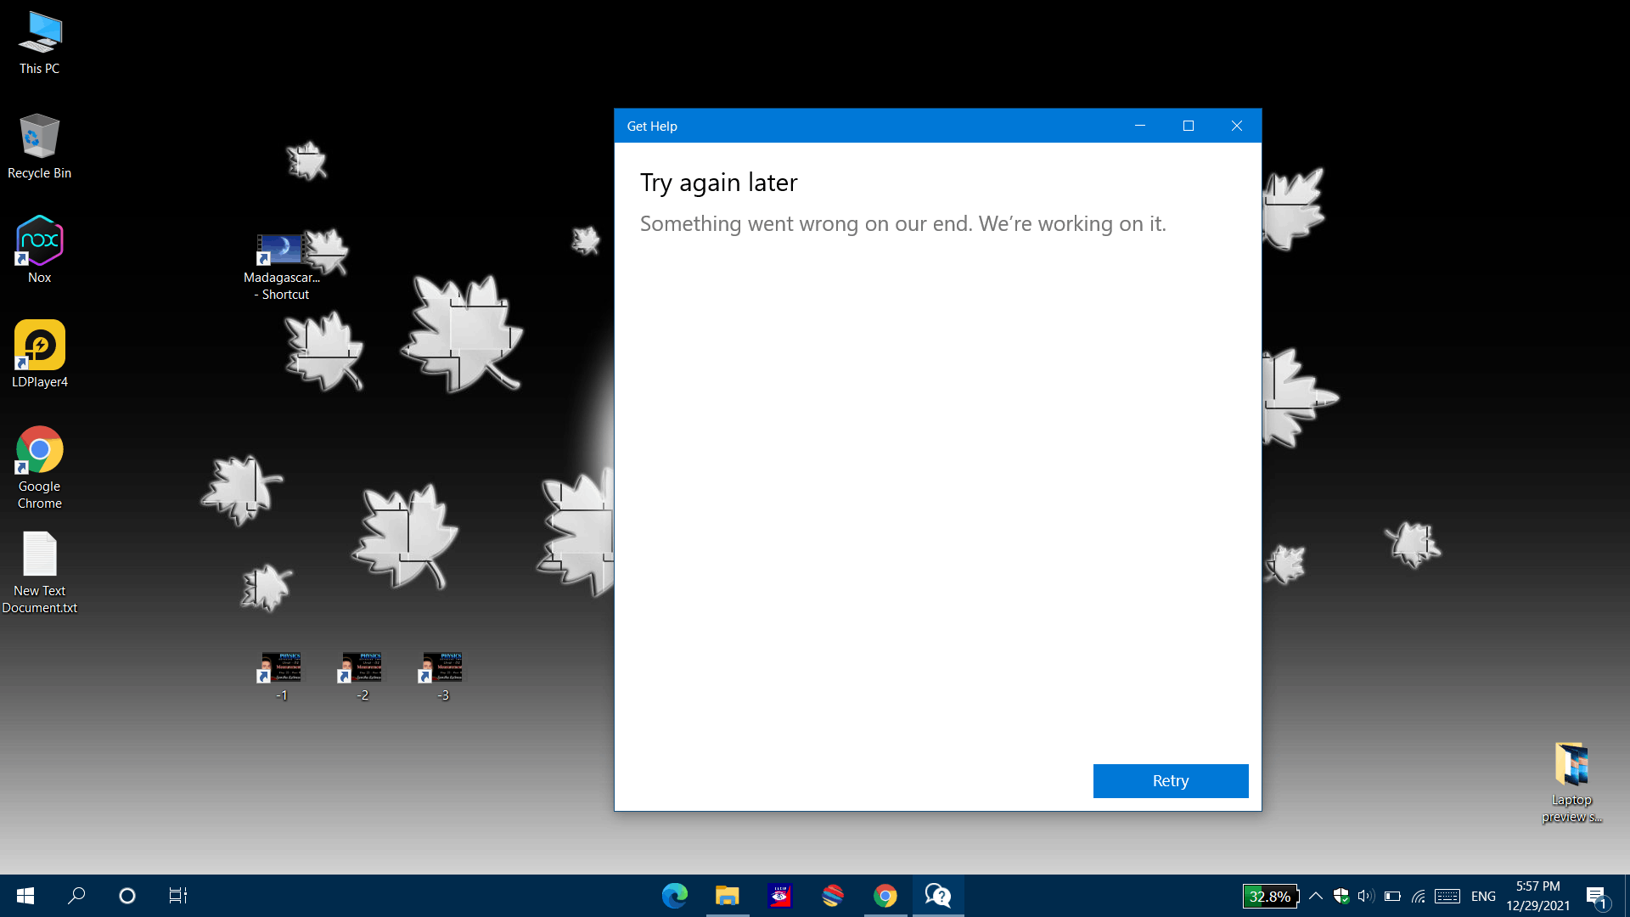Select the -2 video shortcut thumbnail
Screen dimensions: 1630x917
pyautogui.click(x=362, y=667)
